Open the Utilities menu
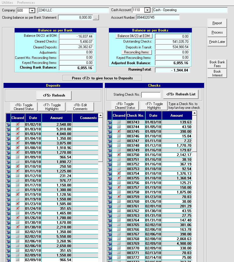This screenshot has width=234, height=262. [7, 3]
